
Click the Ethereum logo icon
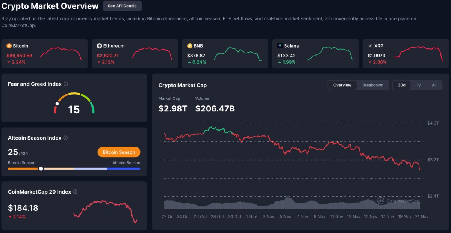[x=100, y=46]
